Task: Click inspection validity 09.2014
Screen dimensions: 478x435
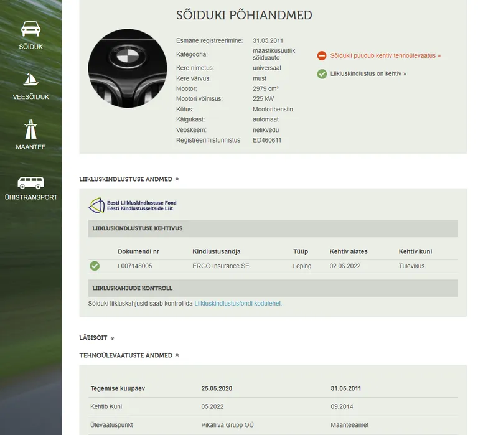Action: pyautogui.click(x=342, y=406)
